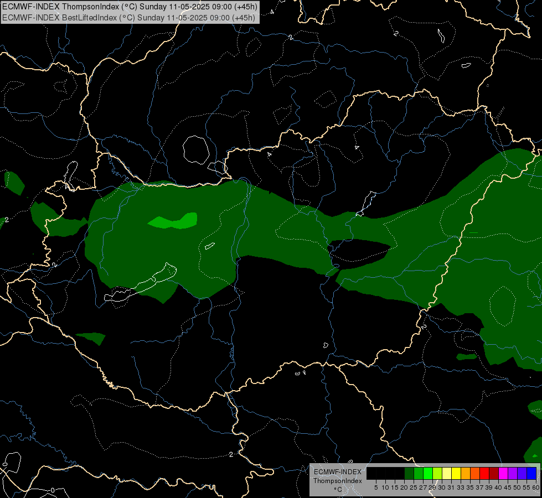
Task: Click the purple 45–50 legend swatch
Action: [513, 473]
